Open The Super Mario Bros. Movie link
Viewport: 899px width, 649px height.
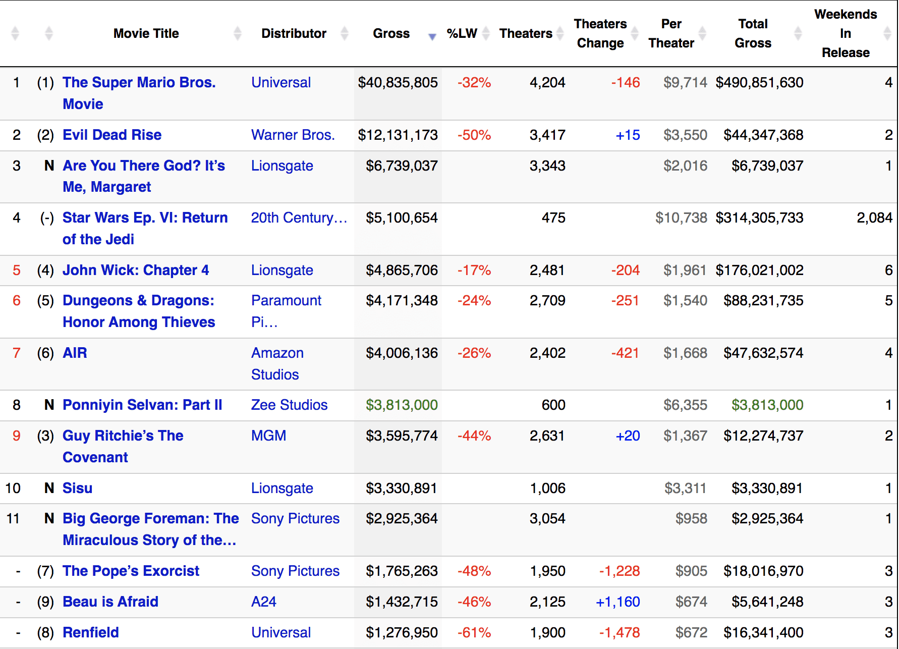139,93
